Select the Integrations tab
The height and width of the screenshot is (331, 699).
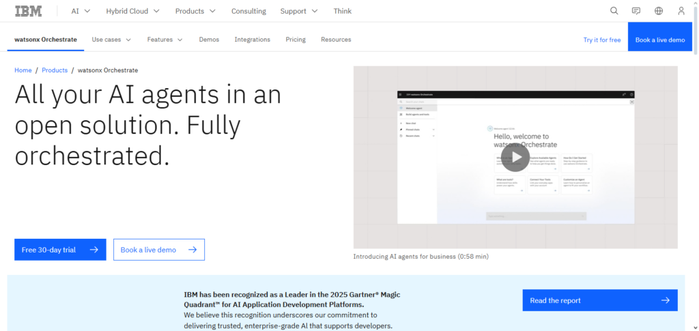pos(252,40)
